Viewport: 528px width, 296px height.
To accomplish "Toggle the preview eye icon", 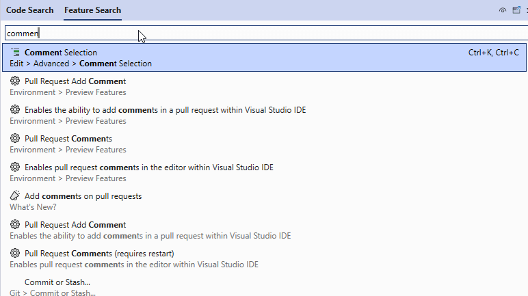I will point(503,10).
